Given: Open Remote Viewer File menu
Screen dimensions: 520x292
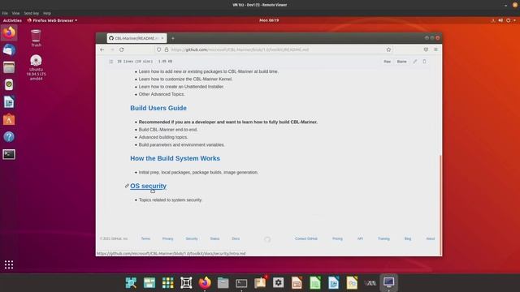Looking at the screenshot, I should tap(5, 13).
